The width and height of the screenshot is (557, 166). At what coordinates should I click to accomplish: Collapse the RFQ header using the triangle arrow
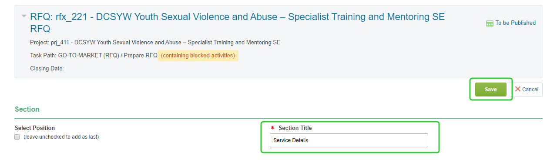click(x=24, y=17)
